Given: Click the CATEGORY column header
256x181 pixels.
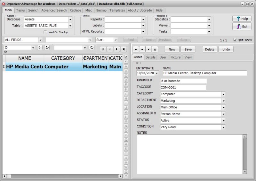Looking at the screenshot, I should click(63, 58).
